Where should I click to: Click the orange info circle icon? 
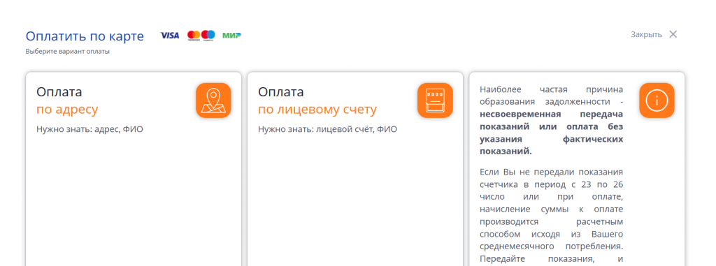[657, 101]
